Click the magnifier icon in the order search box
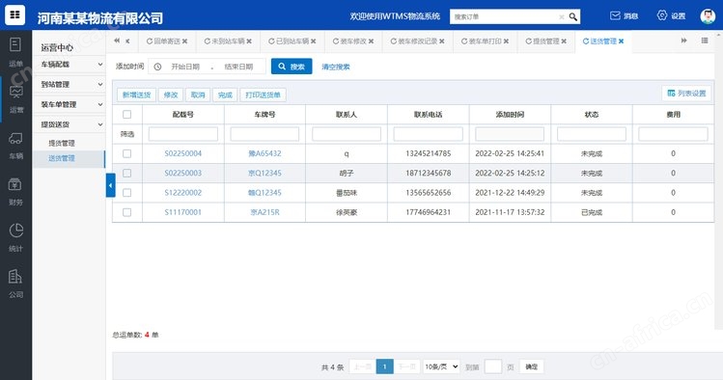 coord(572,17)
